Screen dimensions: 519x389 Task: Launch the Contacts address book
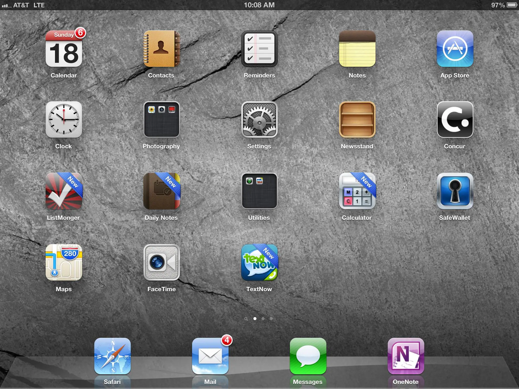[x=161, y=49]
